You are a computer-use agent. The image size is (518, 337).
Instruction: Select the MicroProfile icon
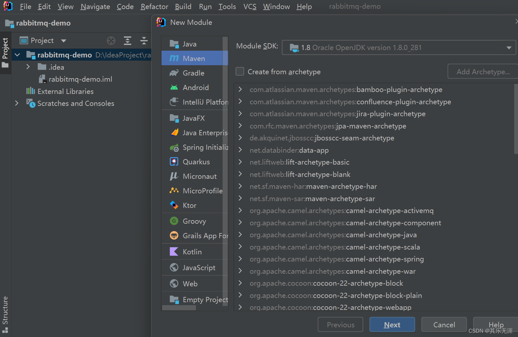tap(174, 190)
